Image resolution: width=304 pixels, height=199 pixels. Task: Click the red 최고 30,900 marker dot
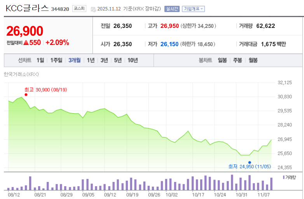click(x=26, y=95)
